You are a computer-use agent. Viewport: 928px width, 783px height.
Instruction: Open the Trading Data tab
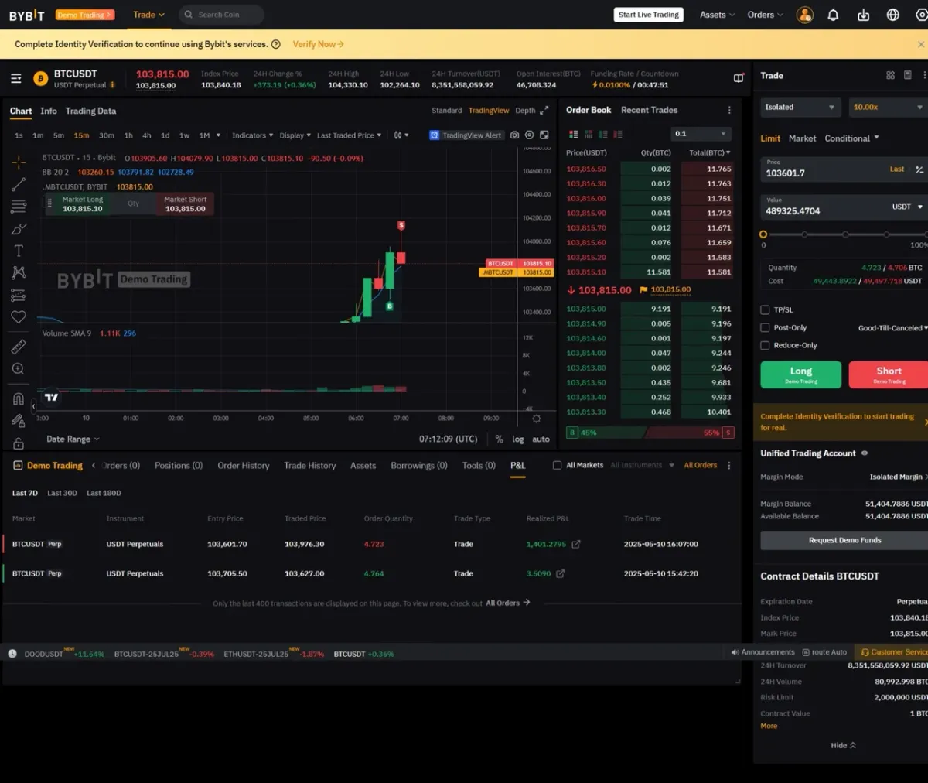click(90, 111)
